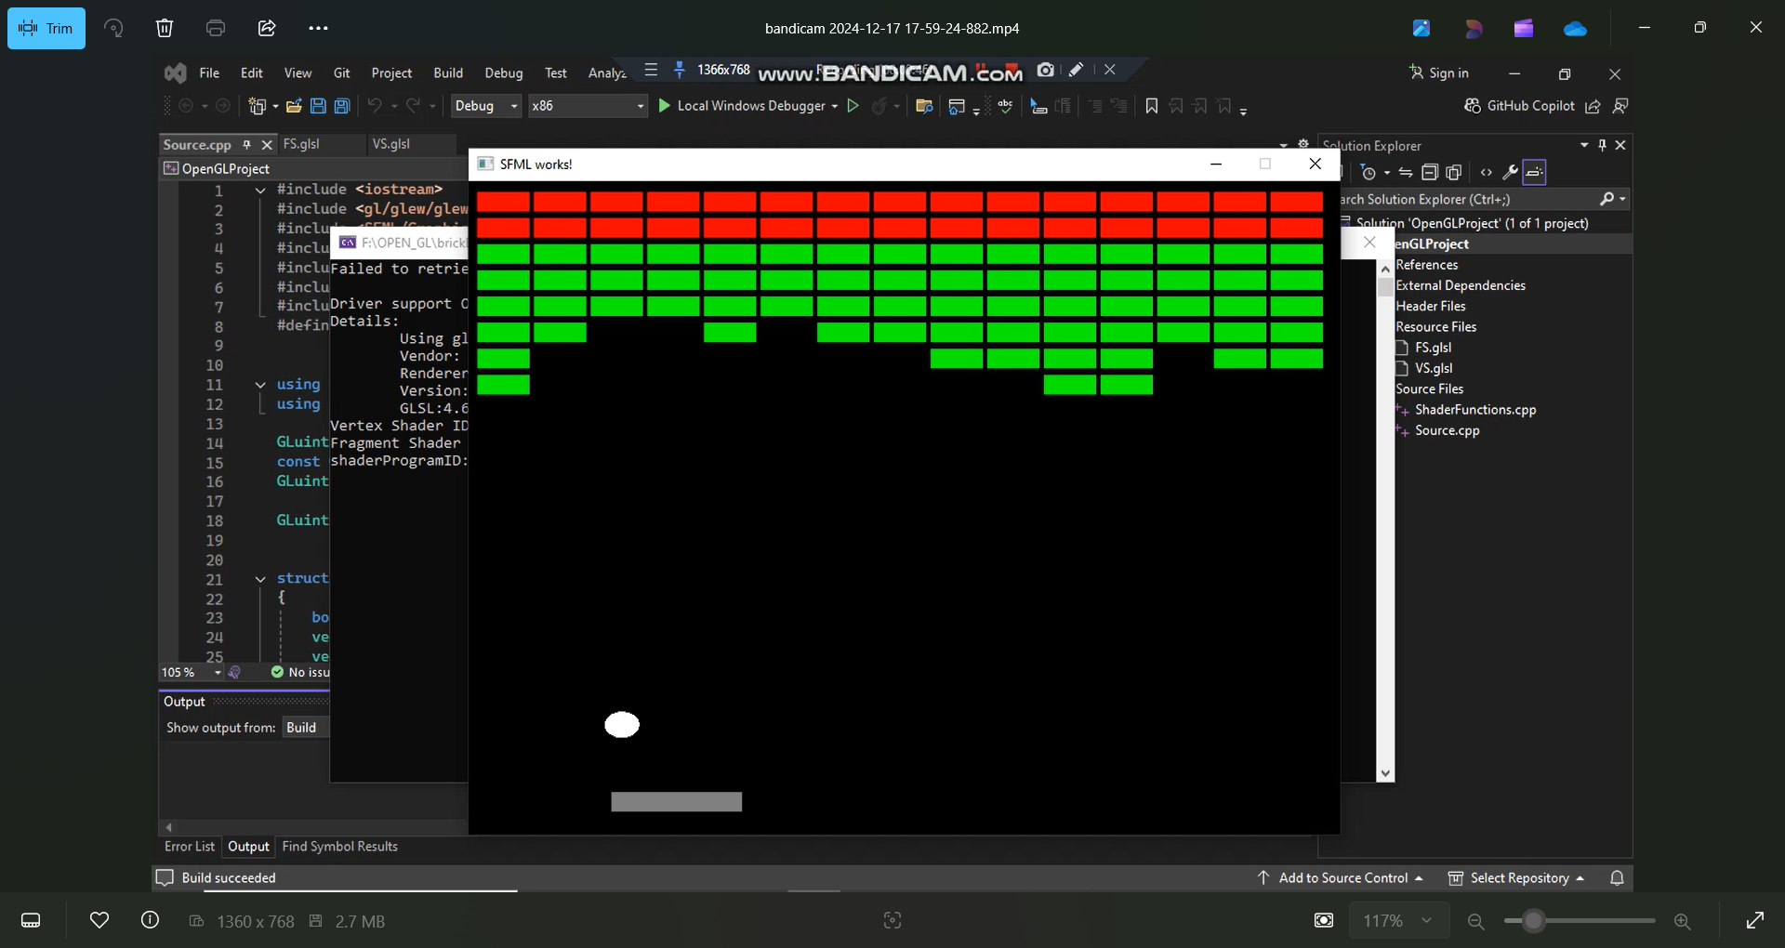Switch to the Error List tab
1785x948 pixels.
tap(189, 846)
